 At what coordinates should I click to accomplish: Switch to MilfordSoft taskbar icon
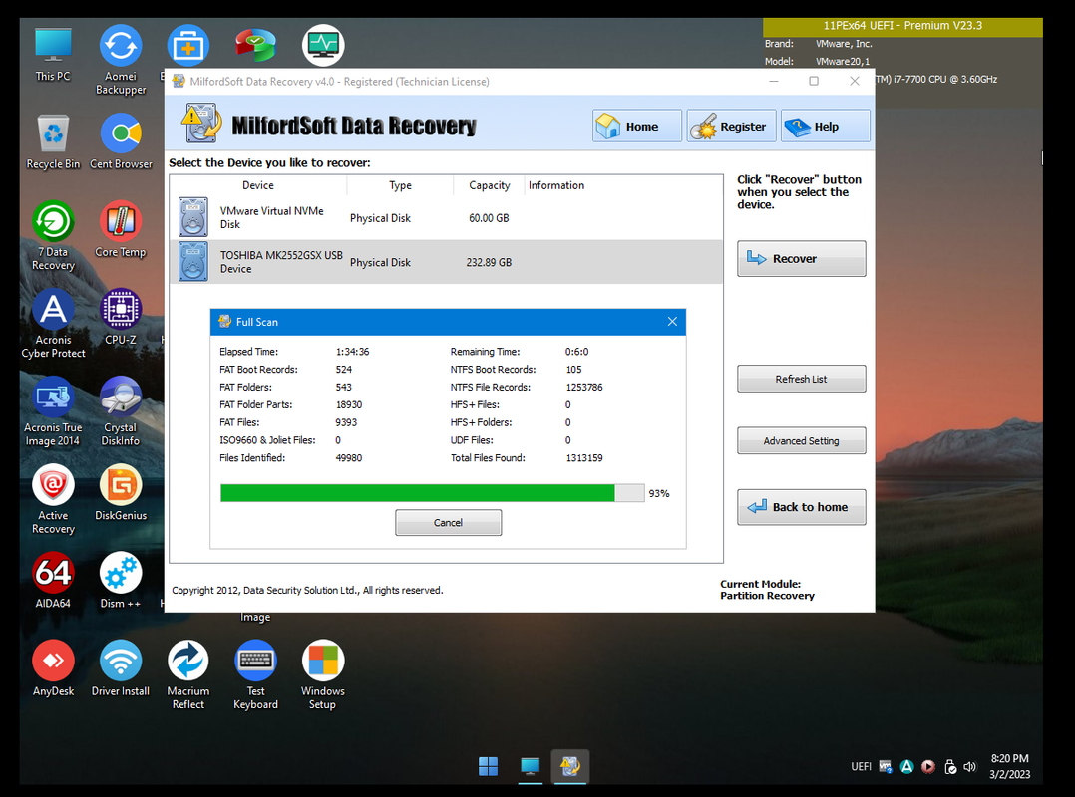click(570, 766)
